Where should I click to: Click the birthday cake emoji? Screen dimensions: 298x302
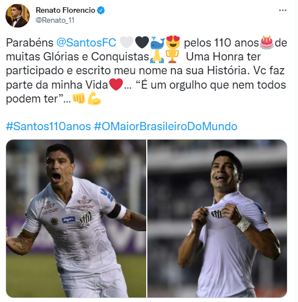(x=266, y=42)
